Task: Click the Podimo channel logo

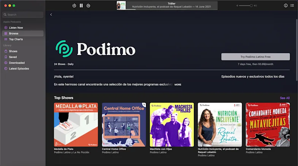Action: point(95,49)
